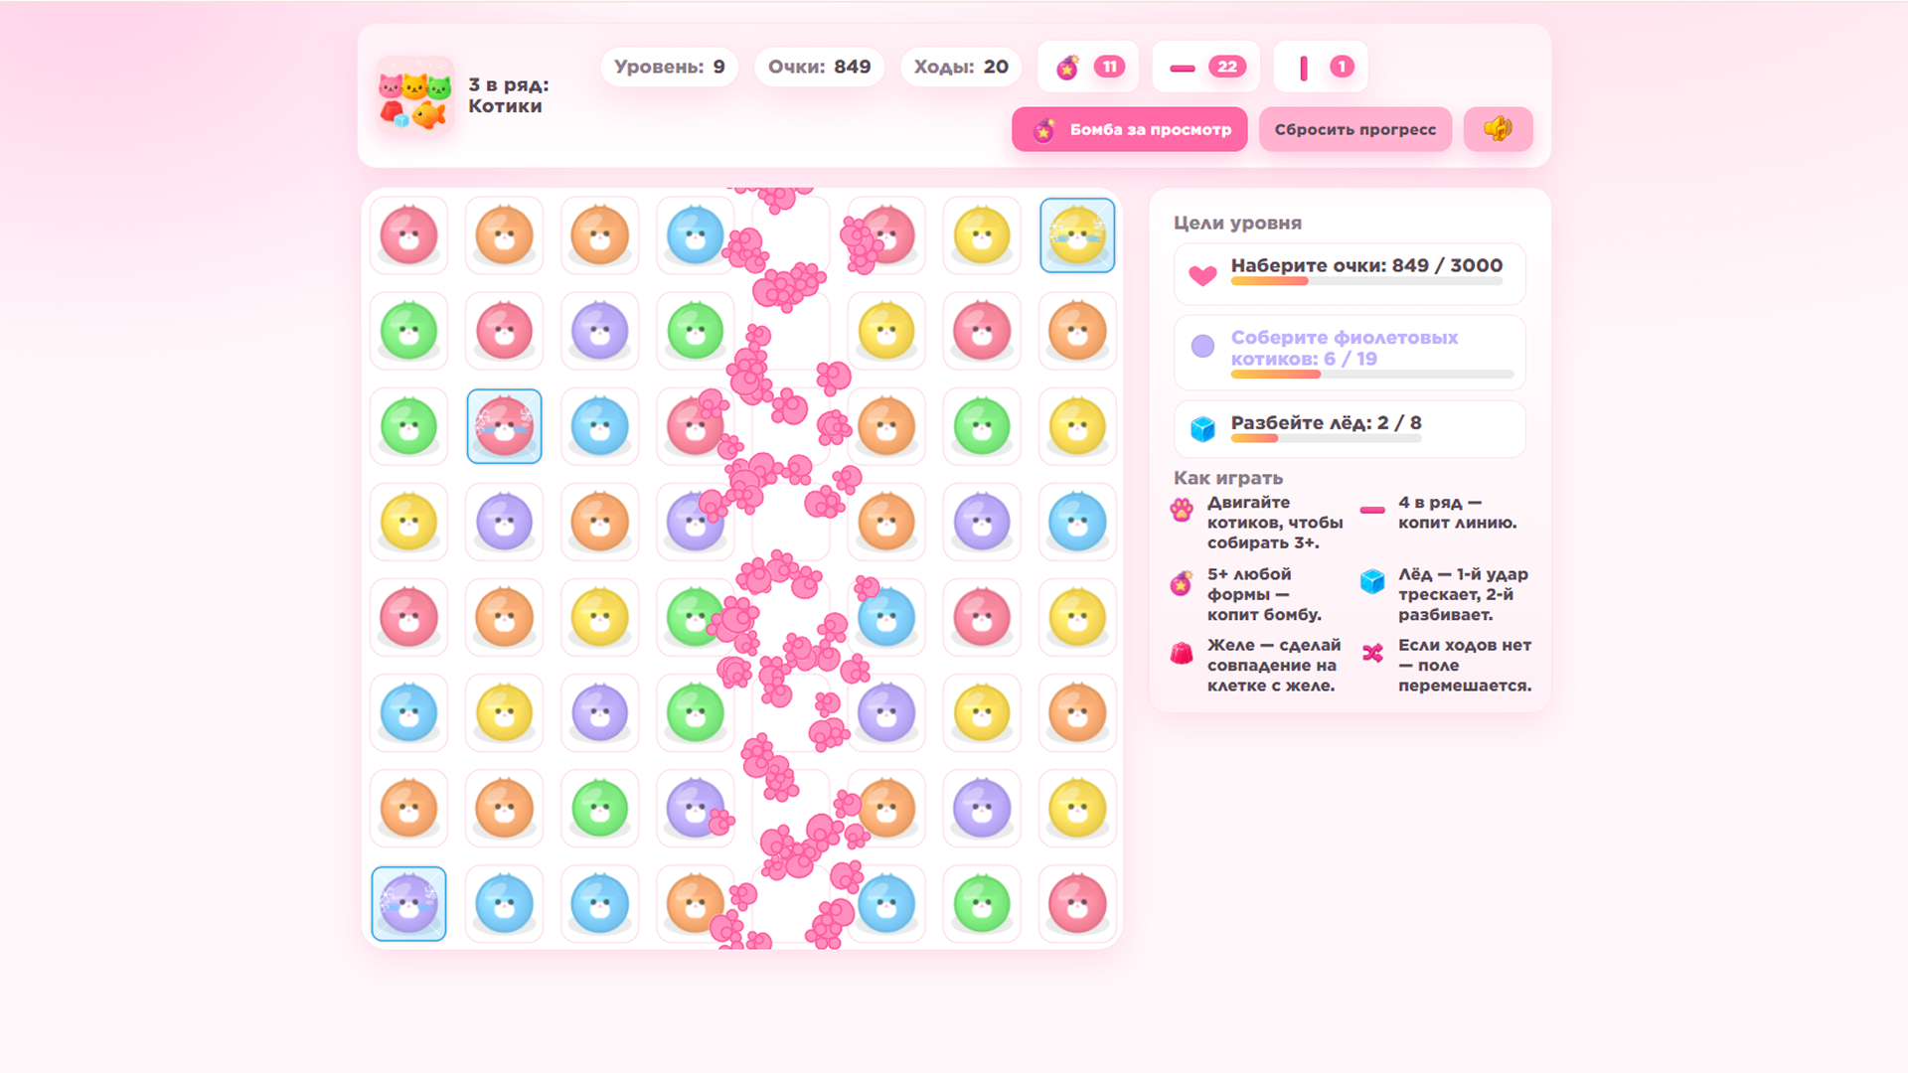Screen dimensions: 1908x1073
Task: Click the pink heart icon by score goal
Action: (1202, 275)
